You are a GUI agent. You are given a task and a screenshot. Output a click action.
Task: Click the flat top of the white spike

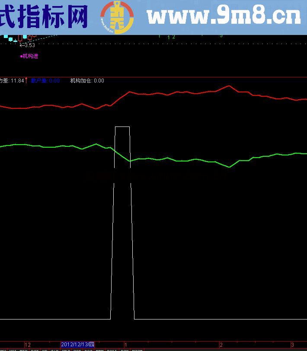point(122,127)
